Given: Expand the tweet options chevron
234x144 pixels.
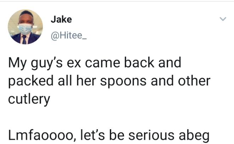Looking at the screenshot, I should coord(223,19).
